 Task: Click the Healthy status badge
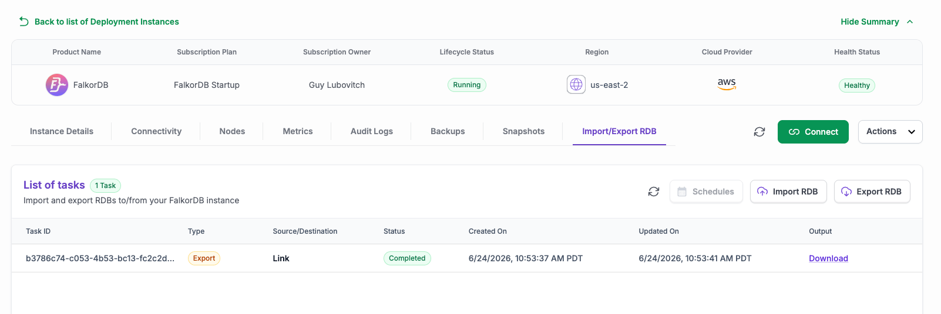[856, 86]
